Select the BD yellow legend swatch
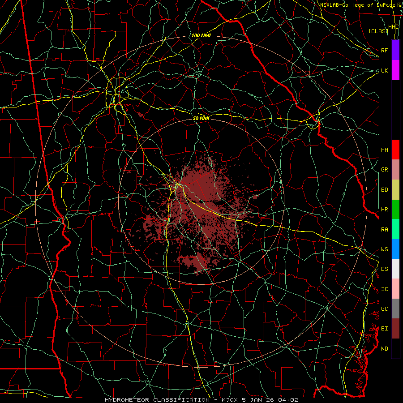This screenshot has height=403, width=403. click(395, 189)
